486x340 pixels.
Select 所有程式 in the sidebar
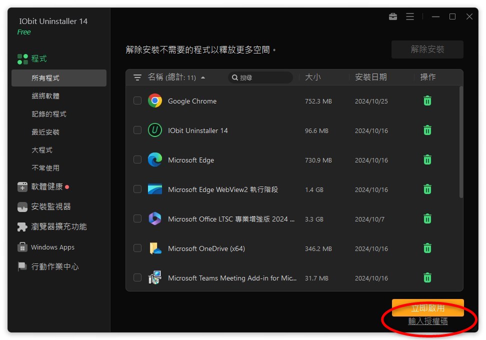click(59, 78)
